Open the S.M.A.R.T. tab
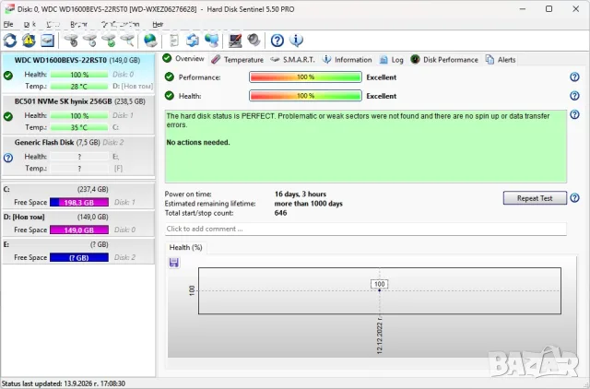 coord(293,59)
